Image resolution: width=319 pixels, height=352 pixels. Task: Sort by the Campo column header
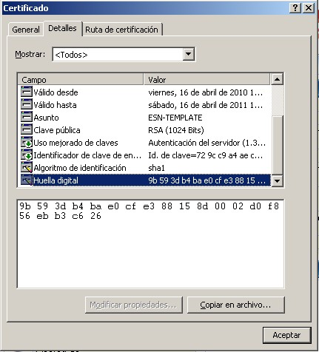(81, 80)
